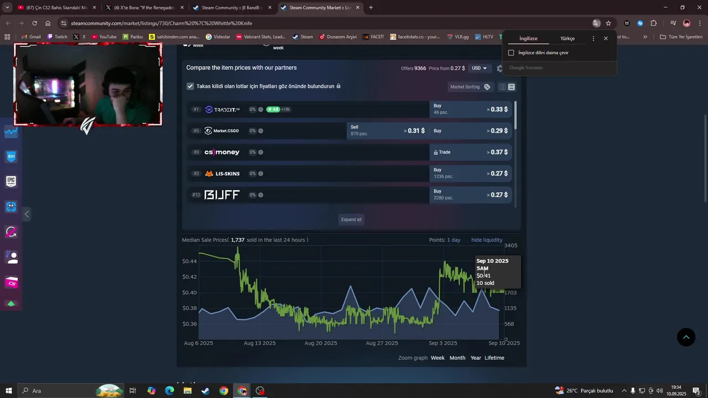Open the Valorant Stats bookmark
708x398 pixels.
[261, 37]
